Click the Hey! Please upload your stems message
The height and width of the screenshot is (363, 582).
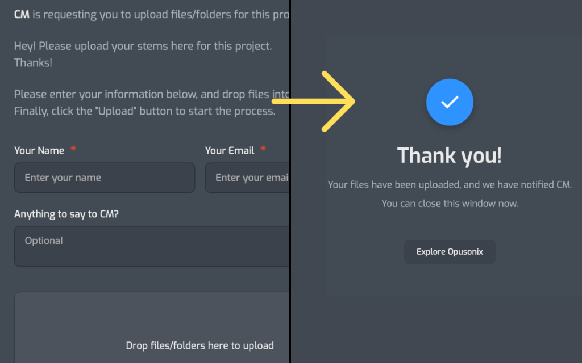143,47
